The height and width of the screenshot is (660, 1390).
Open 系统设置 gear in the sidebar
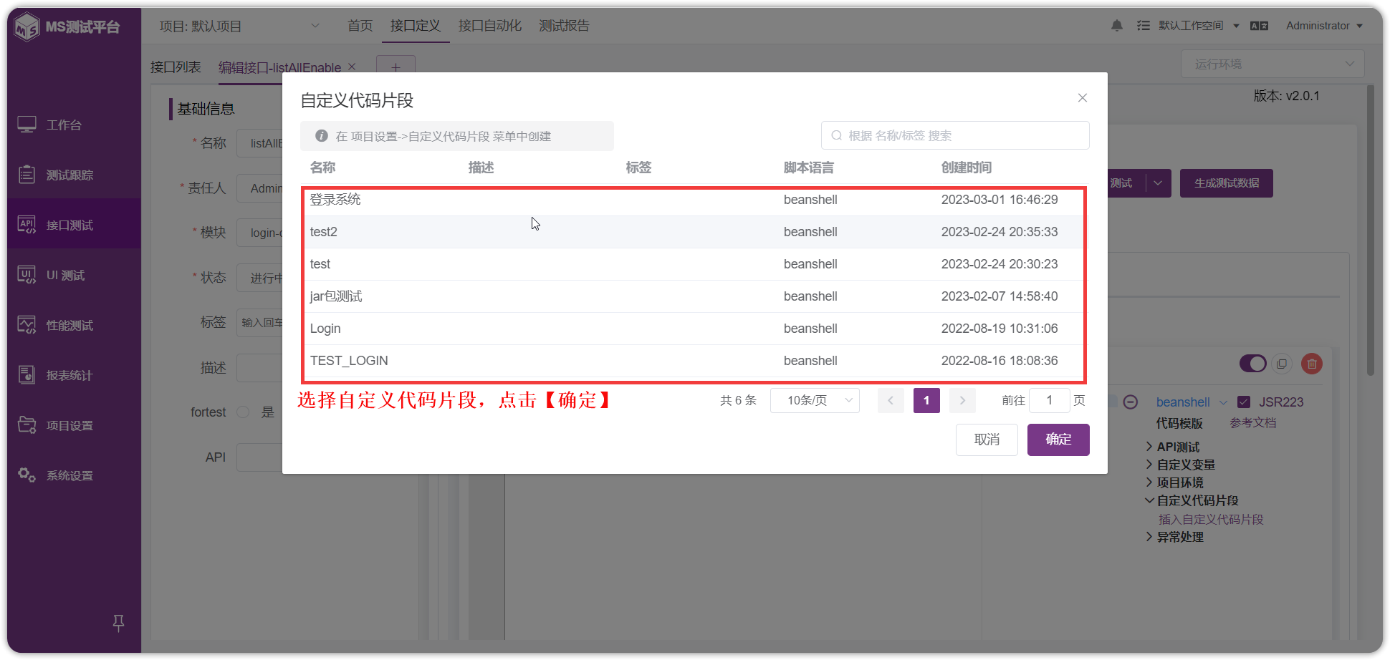[x=27, y=475]
